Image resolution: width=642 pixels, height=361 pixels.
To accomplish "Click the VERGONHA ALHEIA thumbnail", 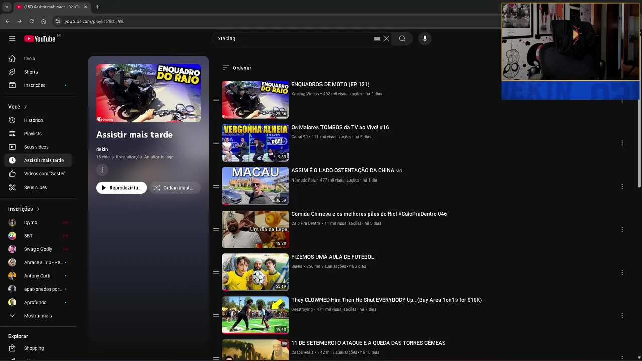I will click(x=255, y=143).
